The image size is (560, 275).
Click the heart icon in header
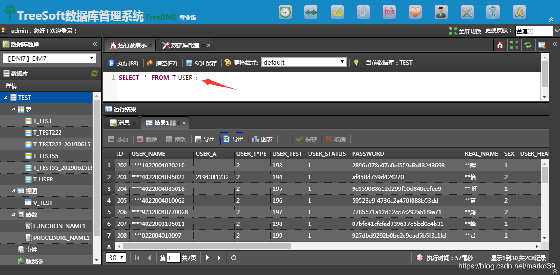[x=415, y=12]
